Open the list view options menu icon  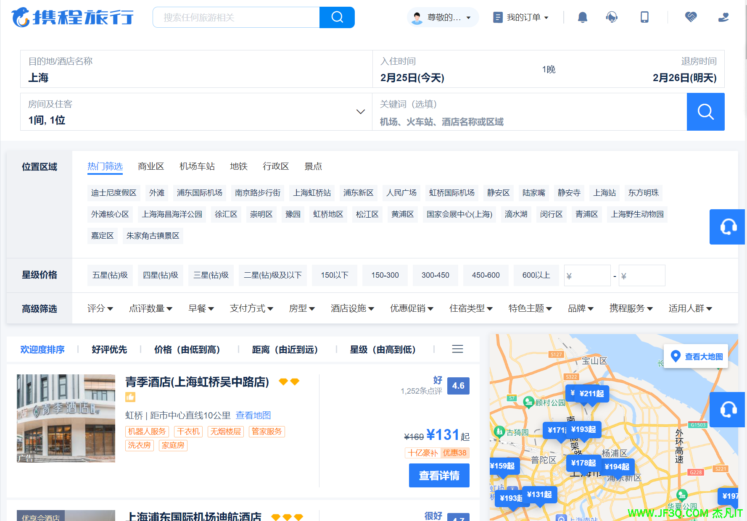click(x=457, y=349)
